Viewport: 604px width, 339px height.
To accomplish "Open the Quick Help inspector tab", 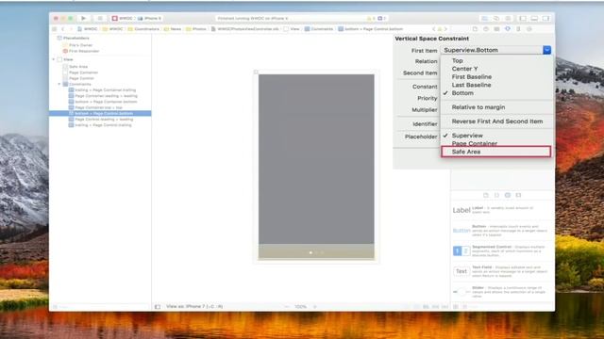I will (486, 29).
